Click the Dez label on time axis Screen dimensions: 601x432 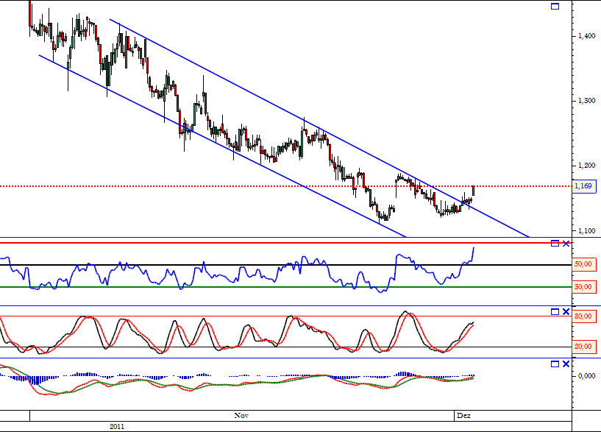click(463, 416)
